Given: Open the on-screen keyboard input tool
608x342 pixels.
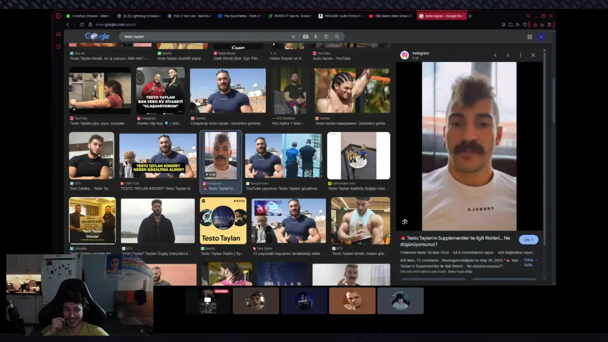Looking at the screenshot, I should coord(305,37).
